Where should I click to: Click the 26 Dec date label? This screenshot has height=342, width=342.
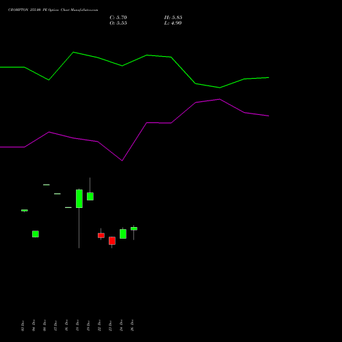(x=132, y=326)
